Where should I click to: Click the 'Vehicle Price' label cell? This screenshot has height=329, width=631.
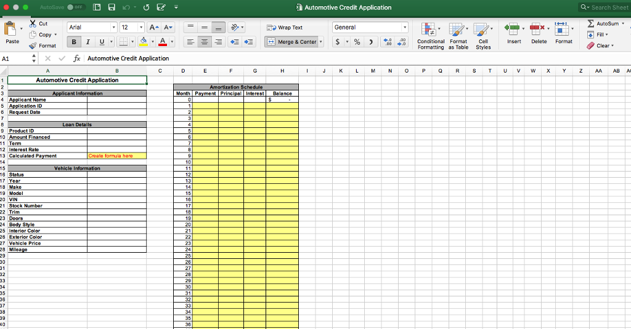tap(47, 243)
